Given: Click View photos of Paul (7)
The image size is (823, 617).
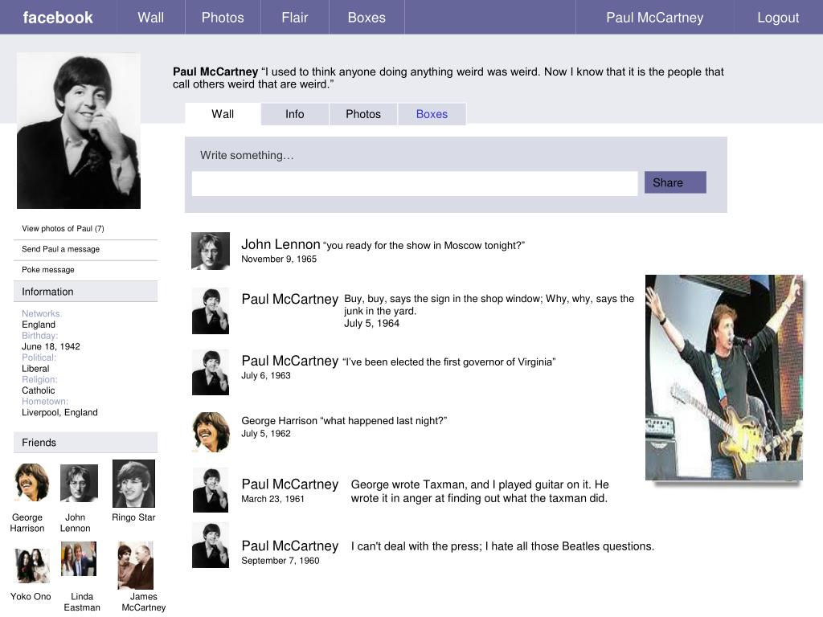Looking at the screenshot, I should 63,228.
